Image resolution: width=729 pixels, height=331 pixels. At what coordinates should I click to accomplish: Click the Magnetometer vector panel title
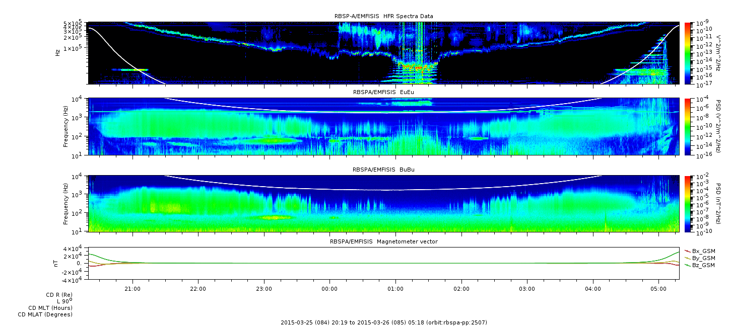pos(383,241)
